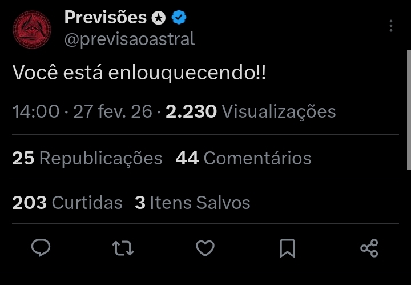Click the tweet text "Você está enlouquecendo!!"
411x285 pixels.
[x=139, y=73]
